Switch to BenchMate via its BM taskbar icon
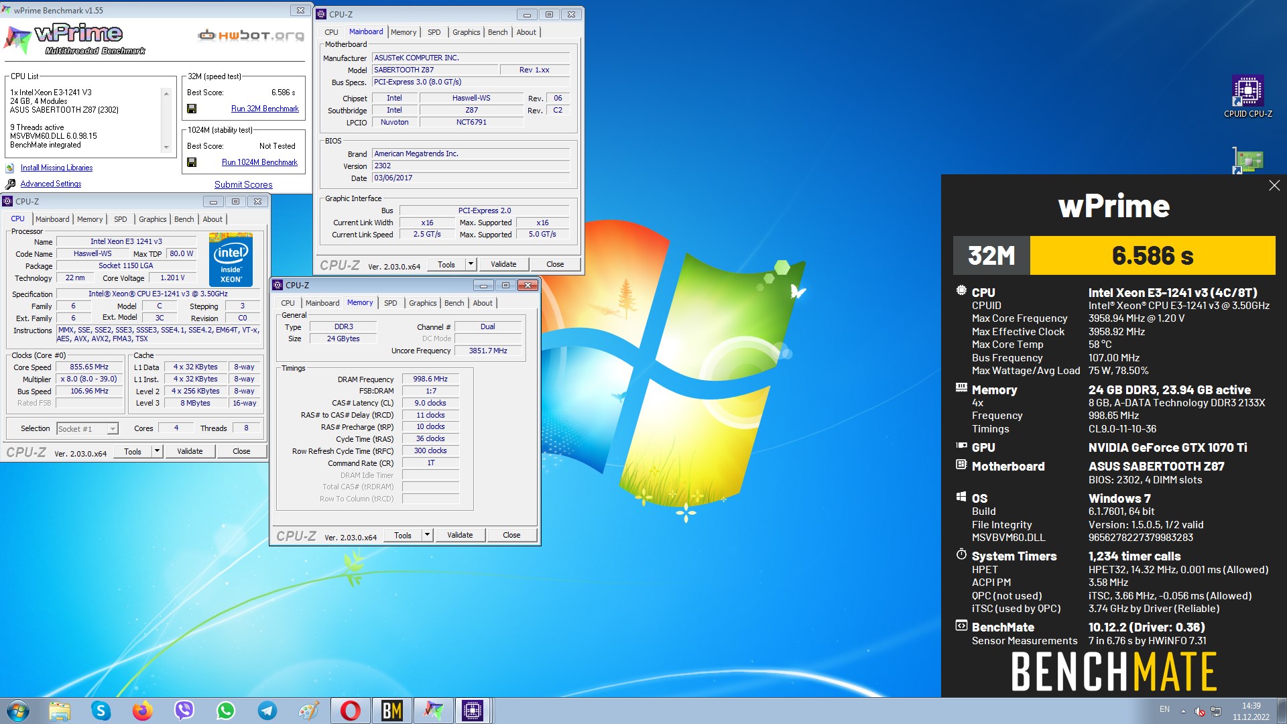 (x=391, y=711)
